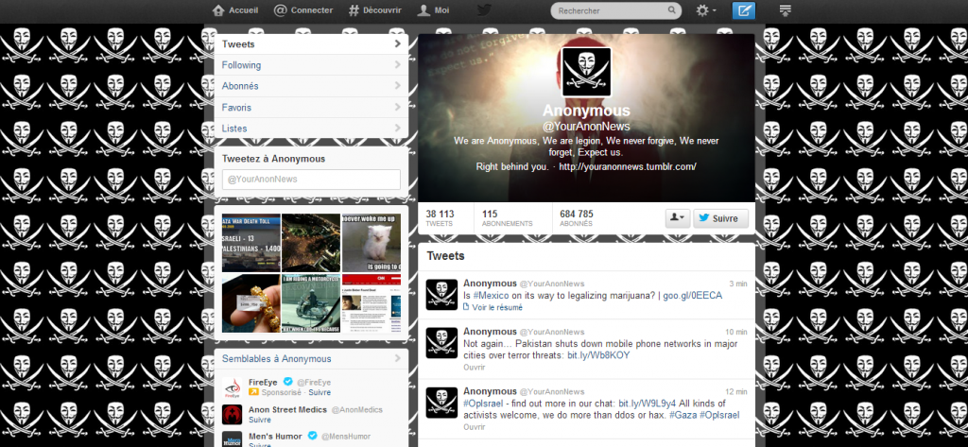Open the motorcycle meme thumbnail
Viewport: 968px width, 447px height.
click(311, 303)
